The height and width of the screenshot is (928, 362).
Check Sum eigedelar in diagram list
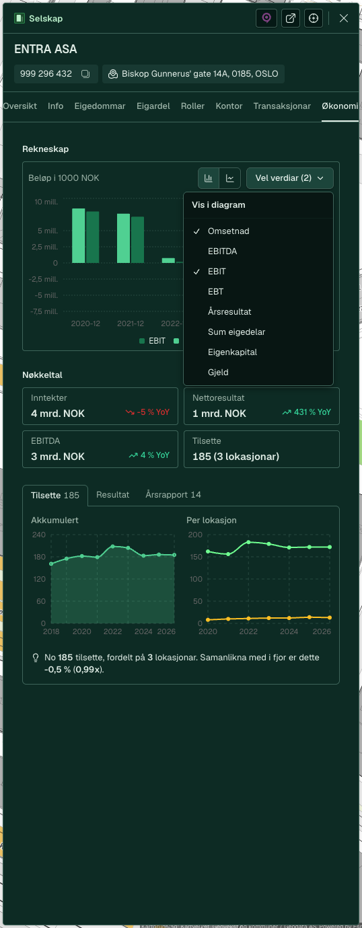click(258, 332)
